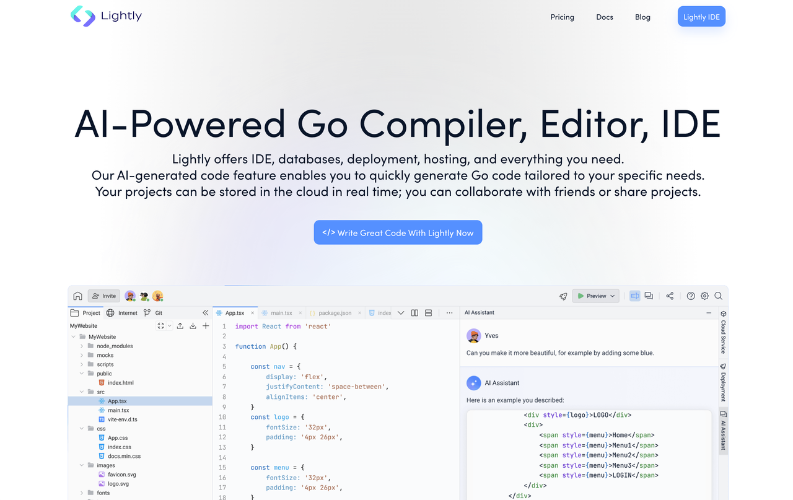Open main.tsx in the file tree

(113, 410)
